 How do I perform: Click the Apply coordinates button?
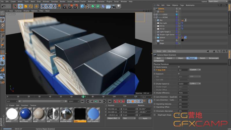pyautogui.click(x=145, y=118)
